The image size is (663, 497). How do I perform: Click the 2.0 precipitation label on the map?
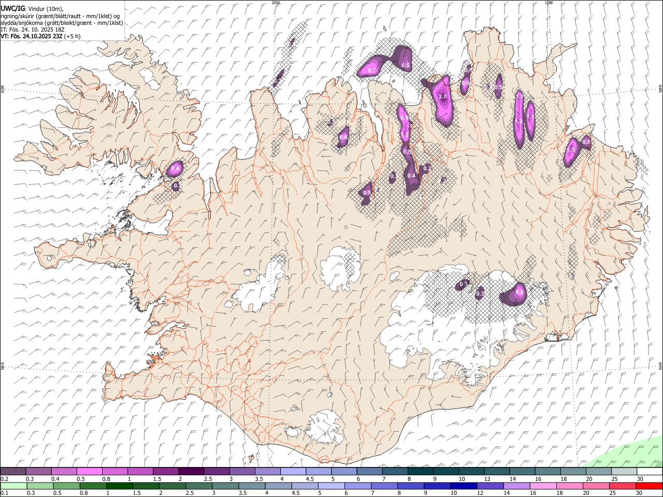[443, 96]
